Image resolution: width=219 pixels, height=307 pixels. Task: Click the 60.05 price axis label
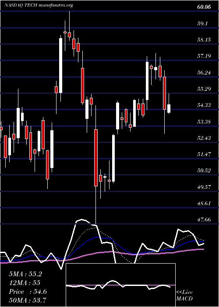click(204, 7)
